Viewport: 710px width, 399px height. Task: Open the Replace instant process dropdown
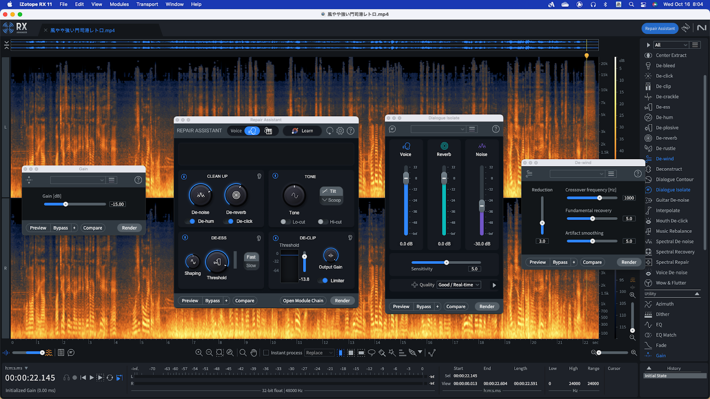click(319, 353)
